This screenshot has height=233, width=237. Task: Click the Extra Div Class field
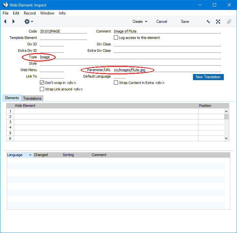coord(167,51)
